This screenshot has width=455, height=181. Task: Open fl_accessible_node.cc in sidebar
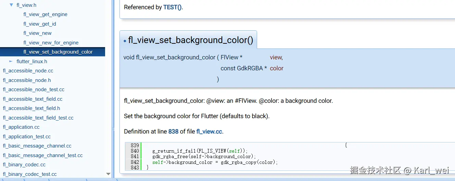pos(28,71)
